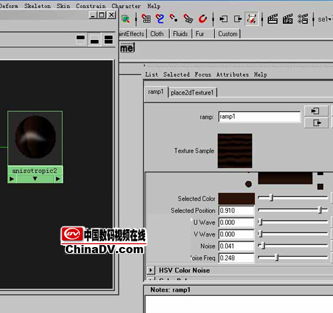Open the Cloth shelf tab

157,34
